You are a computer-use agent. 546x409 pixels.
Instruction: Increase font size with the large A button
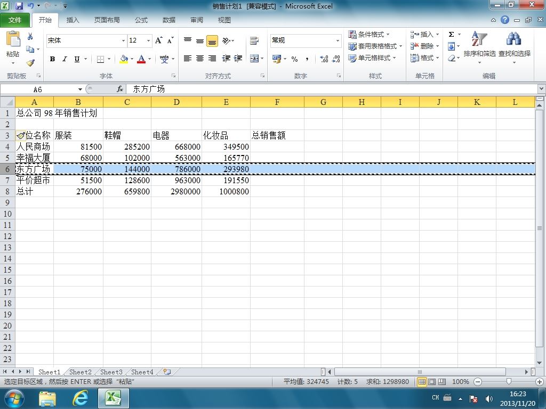[158, 40]
